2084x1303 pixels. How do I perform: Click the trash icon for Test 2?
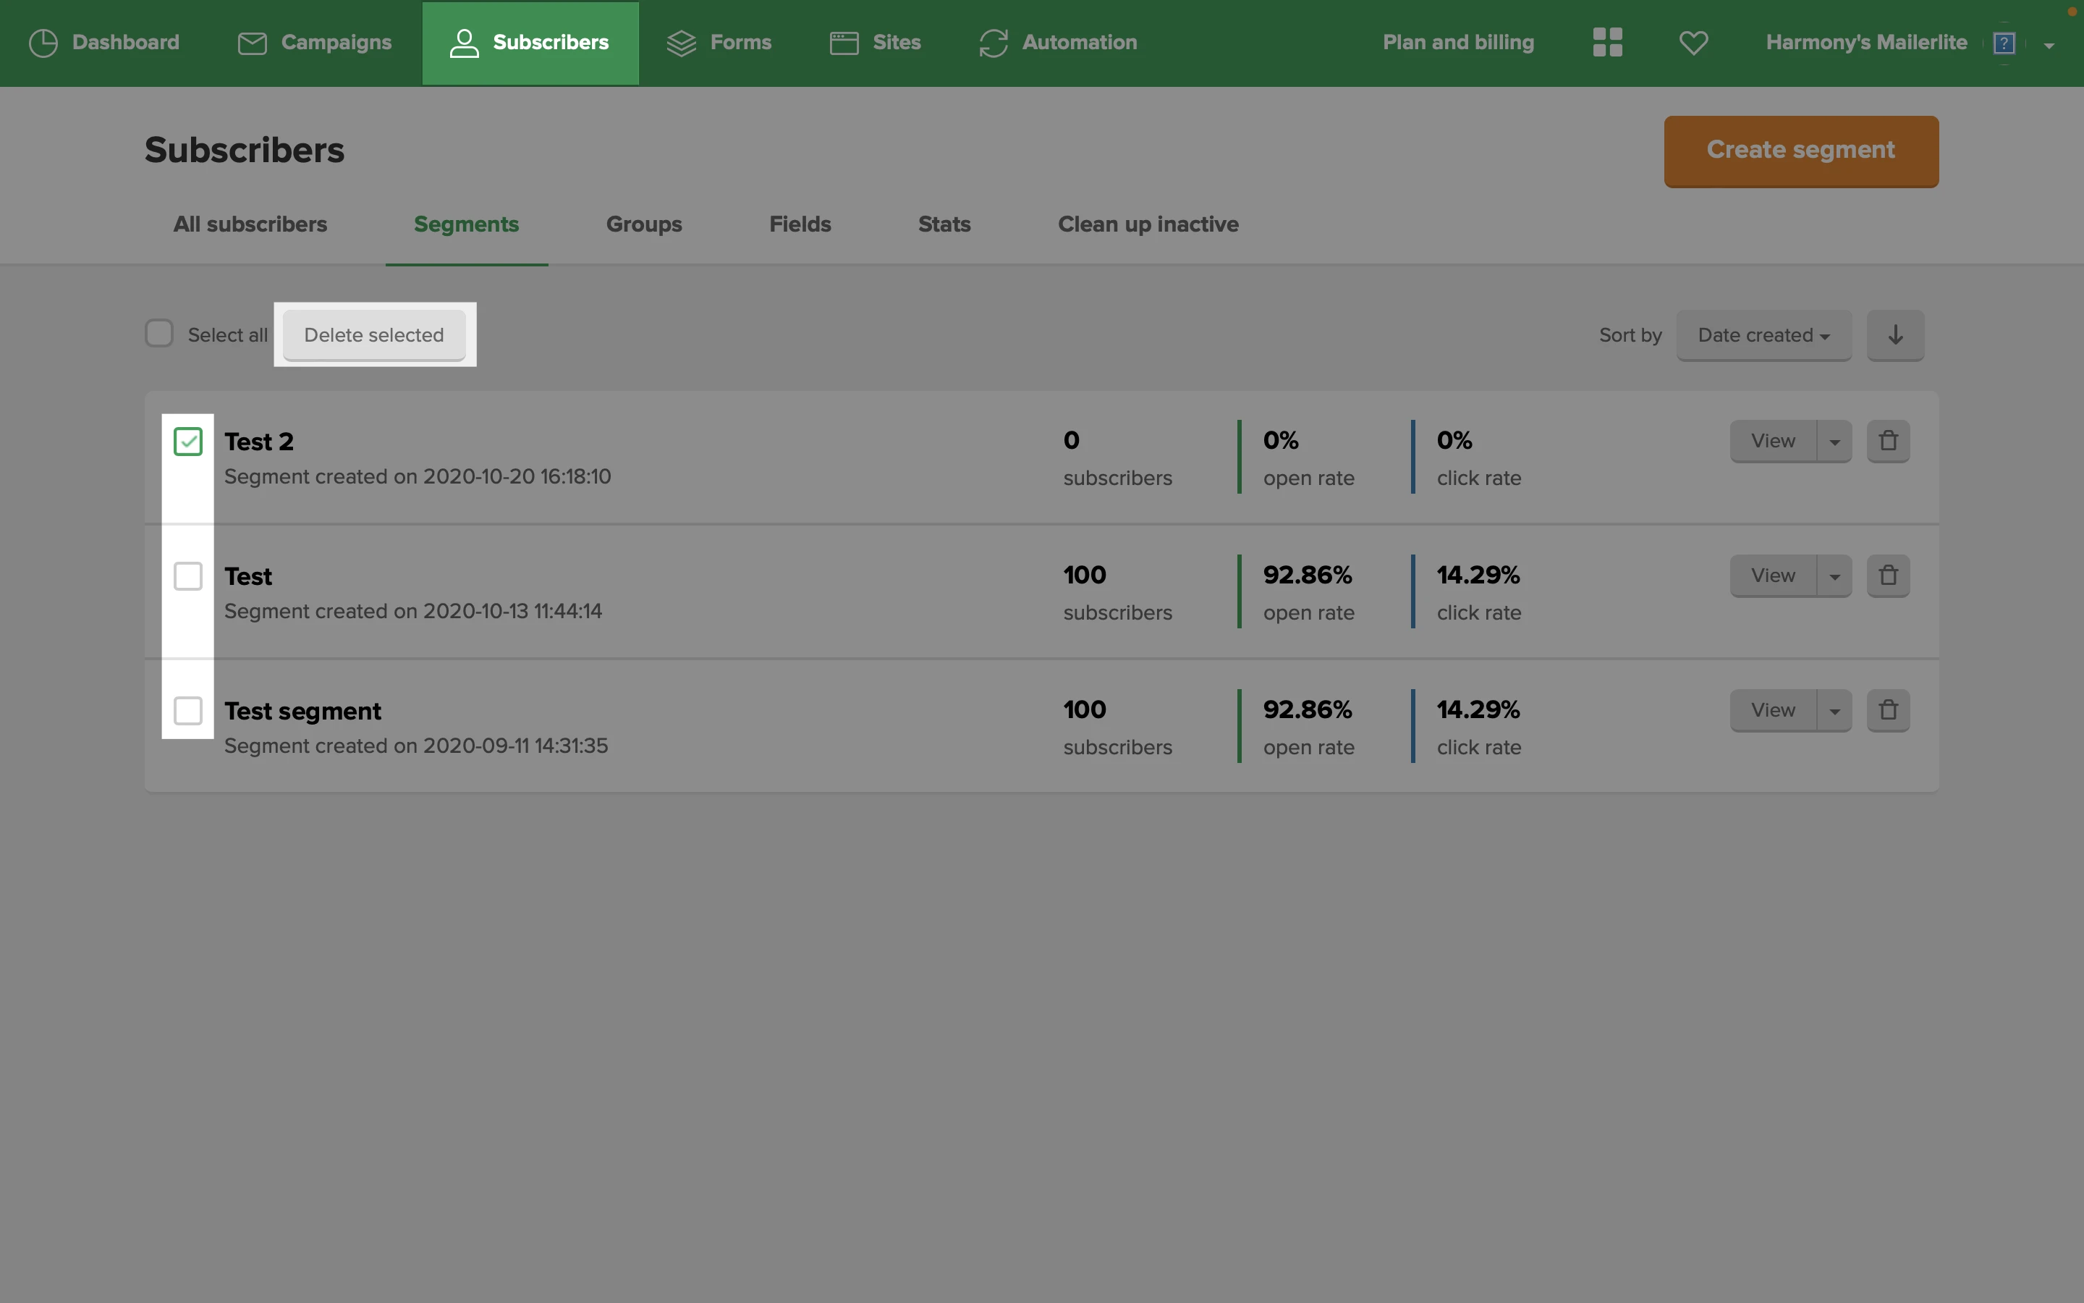pos(1888,442)
